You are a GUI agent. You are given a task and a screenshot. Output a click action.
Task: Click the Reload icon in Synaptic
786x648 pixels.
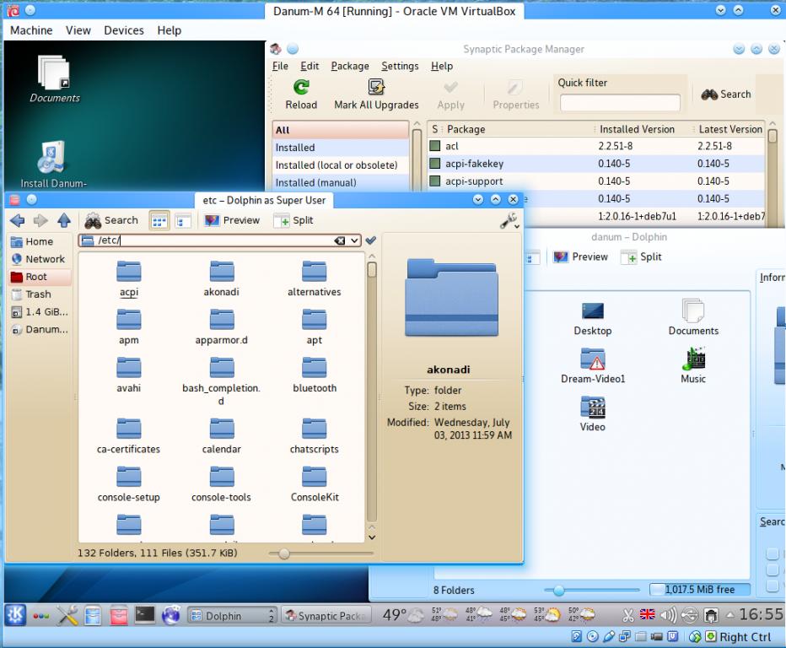pos(300,88)
